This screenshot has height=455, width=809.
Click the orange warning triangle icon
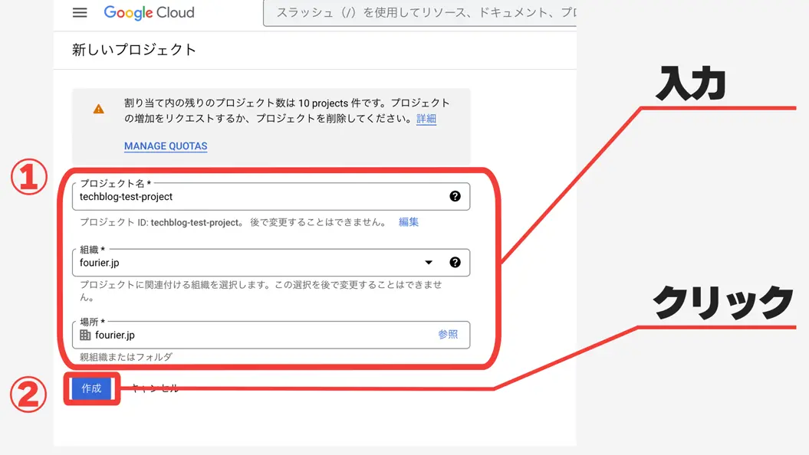coord(99,110)
